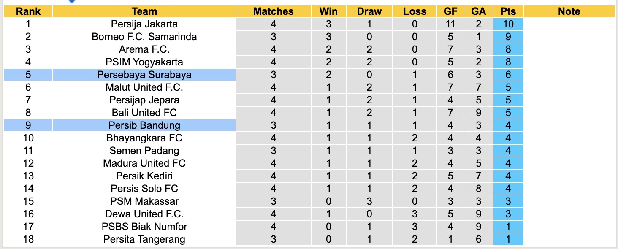Click the Loss column header
The image size is (618, 249).
click(415, 11)
